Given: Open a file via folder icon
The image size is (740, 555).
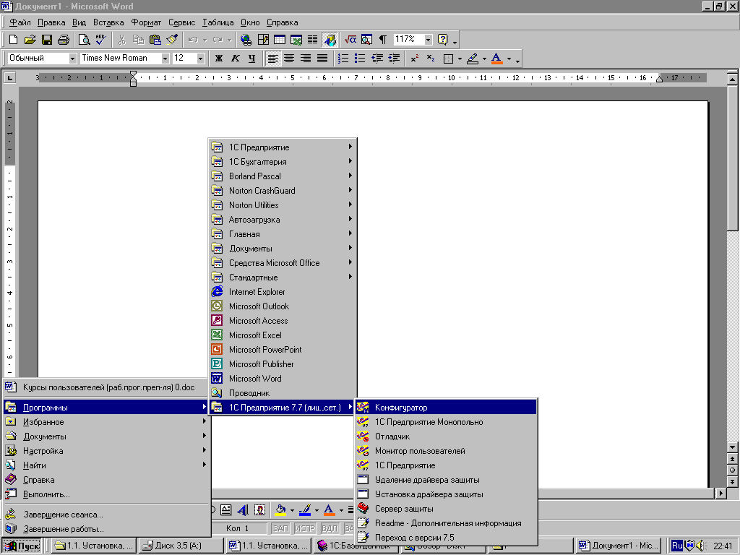Looking at the screenshot, I should [x=30, y=40].
